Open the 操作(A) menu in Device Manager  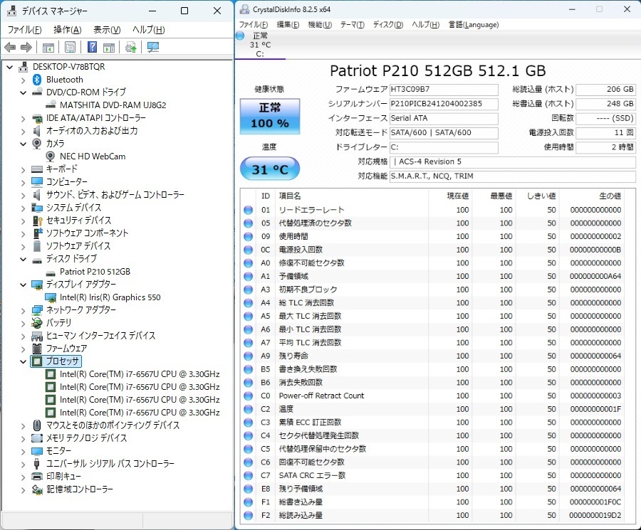click(x=67, y=30)
